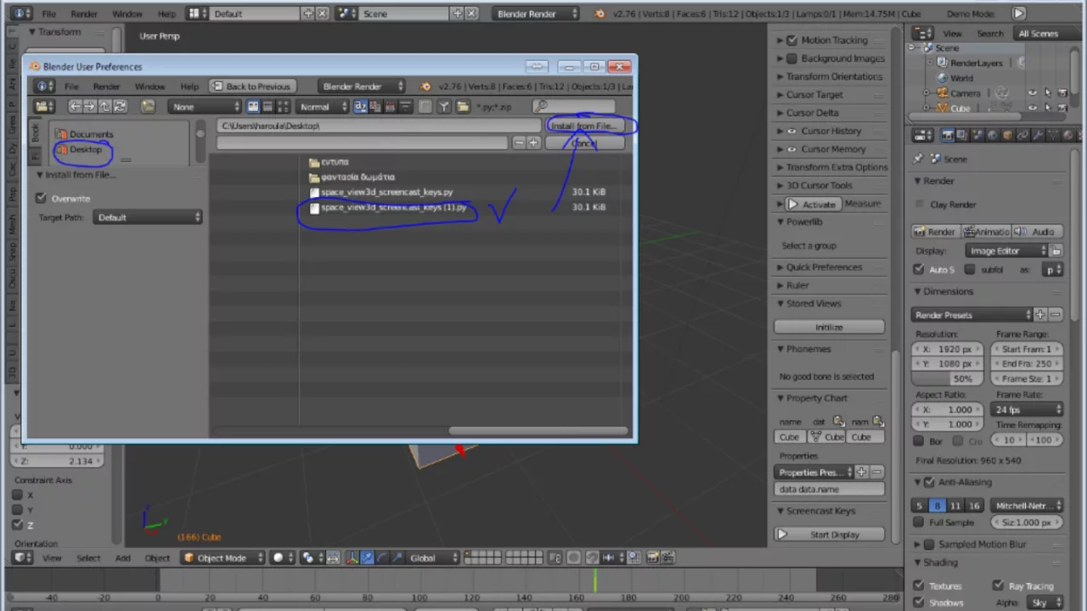
Task: Enable the Background Images checkbox
Action: [x=791, y=59]
